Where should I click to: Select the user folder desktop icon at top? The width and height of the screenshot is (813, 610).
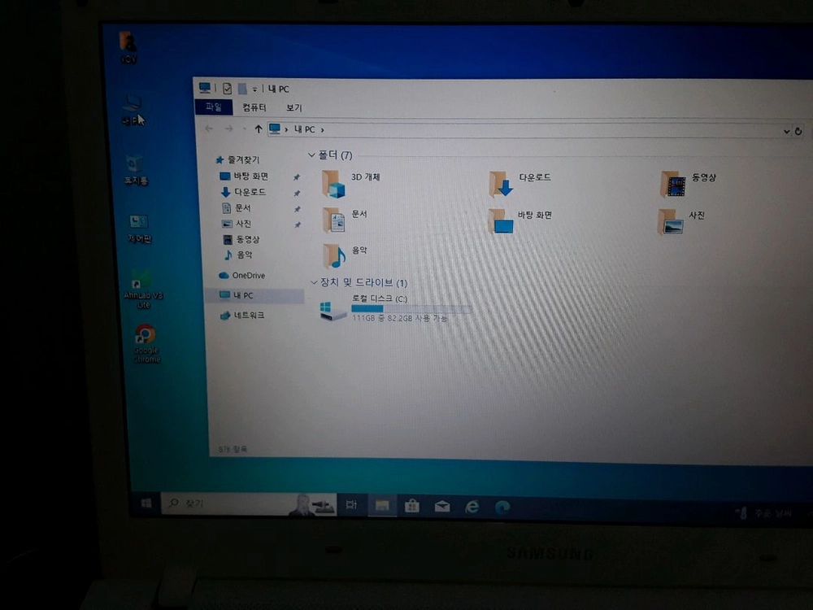coord(128,47)
